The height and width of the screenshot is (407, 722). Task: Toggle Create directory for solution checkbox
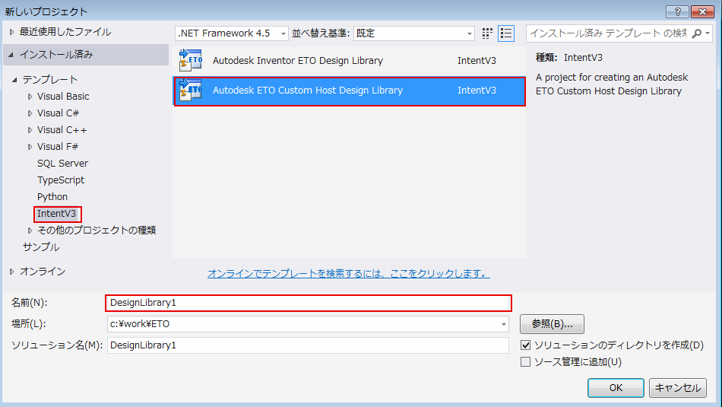(x=525, y=345)
